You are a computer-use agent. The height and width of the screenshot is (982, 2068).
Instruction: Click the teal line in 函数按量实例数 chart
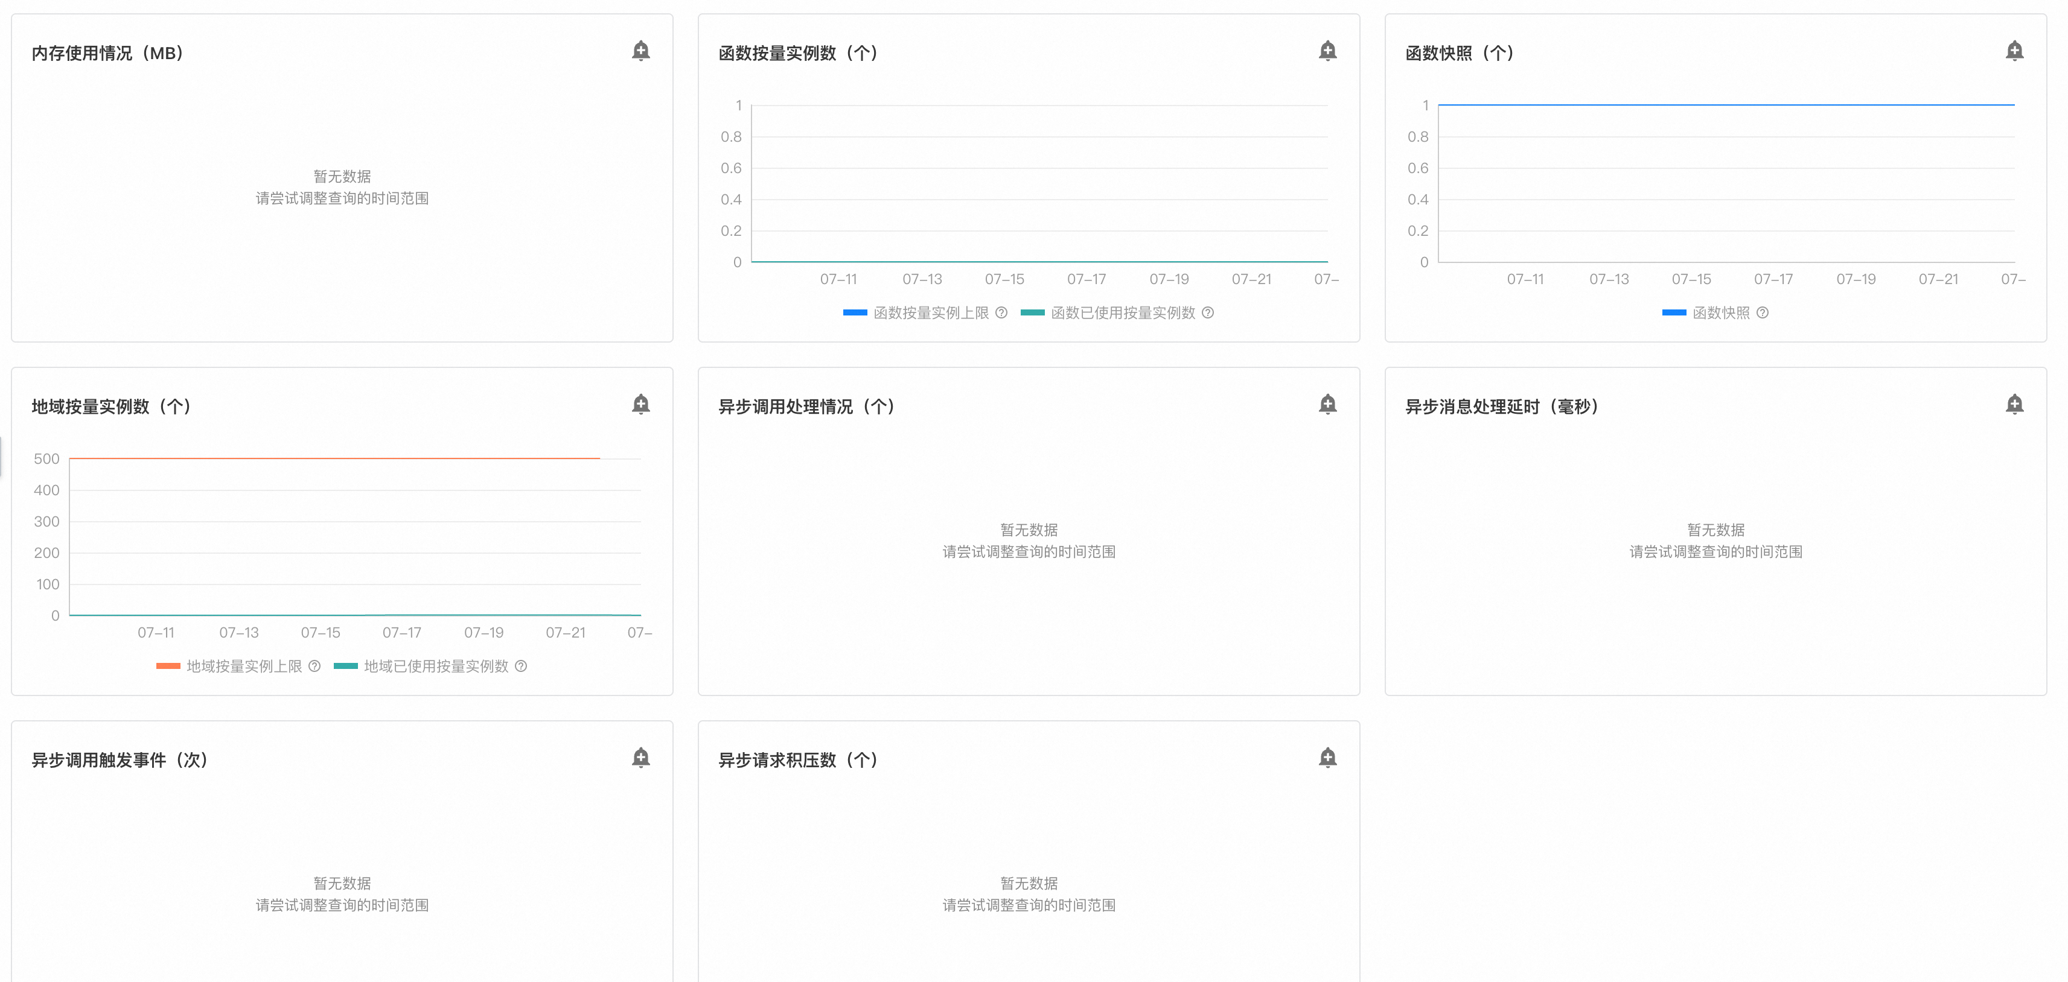1039,262
